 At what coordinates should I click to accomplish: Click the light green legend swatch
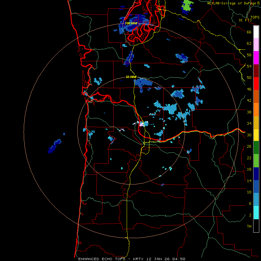[x=256, y=161]
